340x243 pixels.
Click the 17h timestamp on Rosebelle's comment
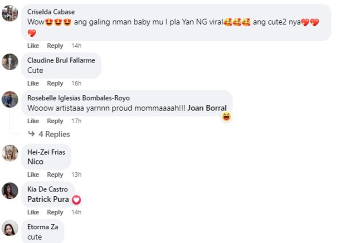click(x=76, y=121)
